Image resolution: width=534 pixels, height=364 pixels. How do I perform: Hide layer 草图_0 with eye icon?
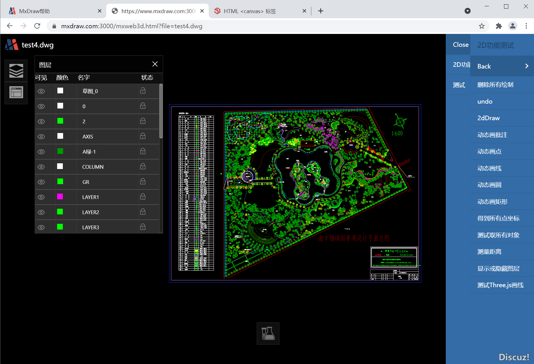coord(41,91)
